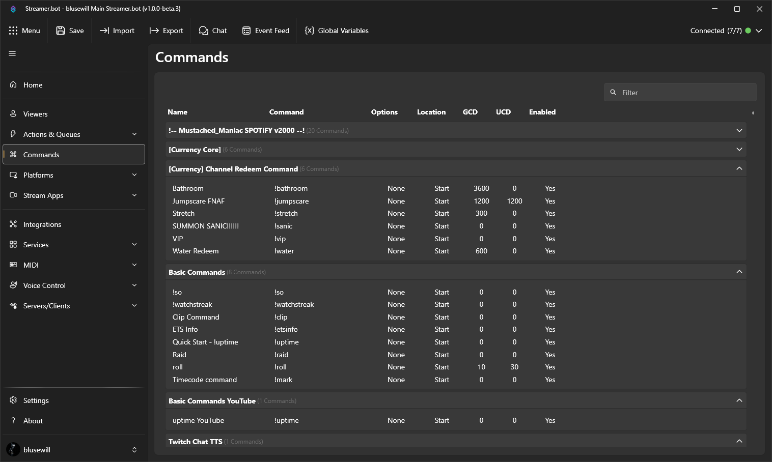Open the Viewers page
The width and height of the screenshot is (772, 462).
(35, 114)
